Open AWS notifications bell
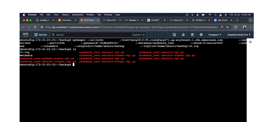Viewport: 272px width, 122px height. click(183, 35)
